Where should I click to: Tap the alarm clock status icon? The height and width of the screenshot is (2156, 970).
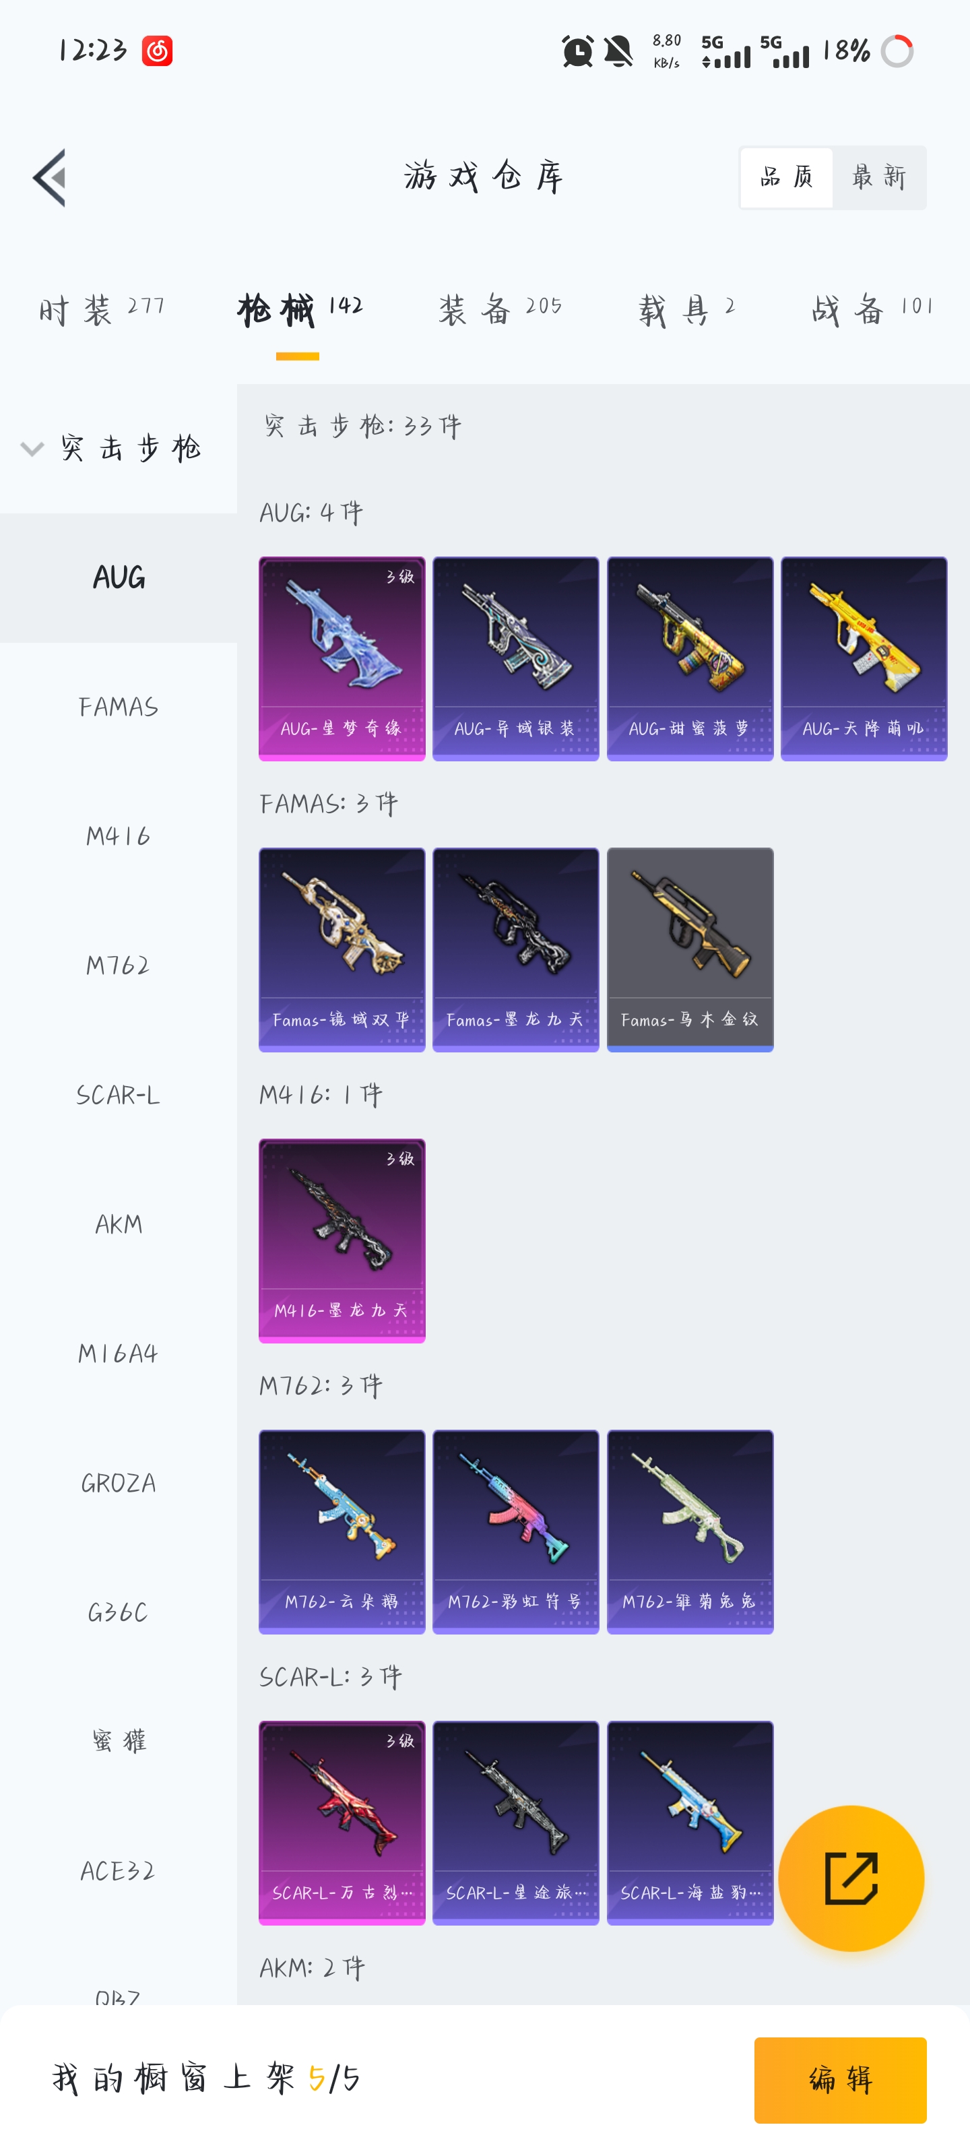[x=577, y=51]
